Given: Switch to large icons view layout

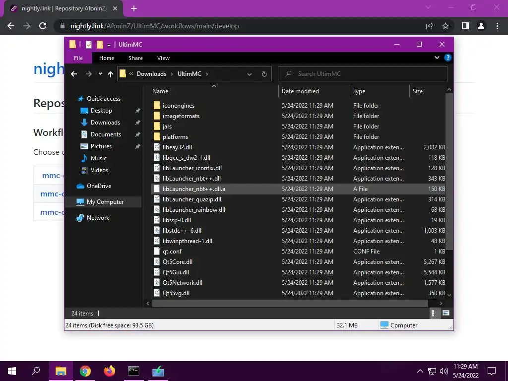Looking at the screenshot, I should [446, 313].
